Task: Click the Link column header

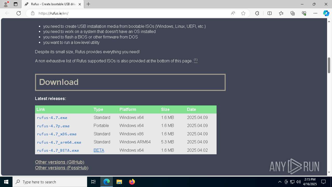Action: coord(41,110)
